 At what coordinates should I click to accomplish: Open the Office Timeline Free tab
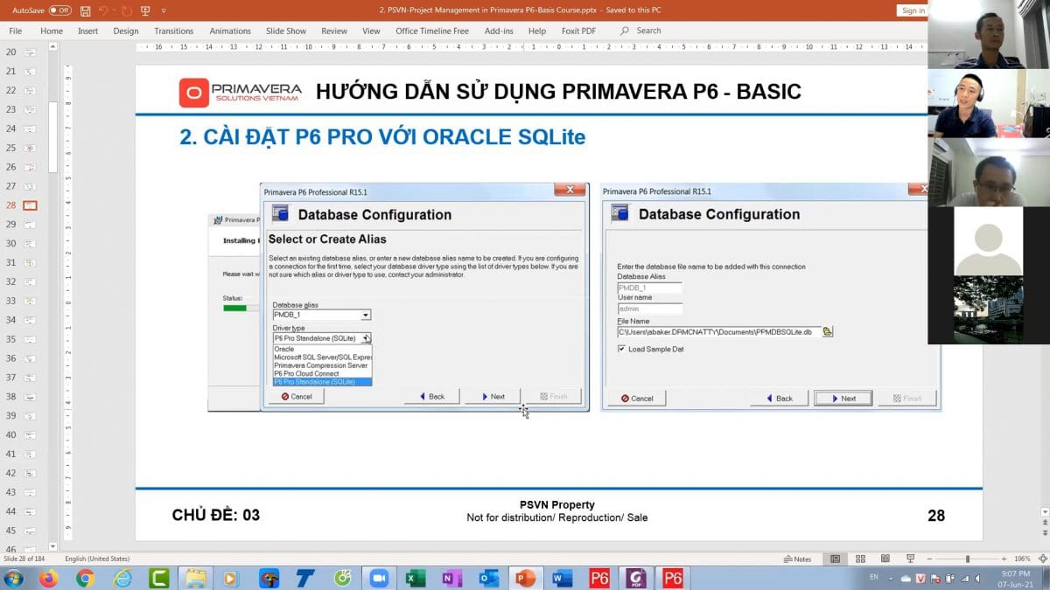pos(432,31)
